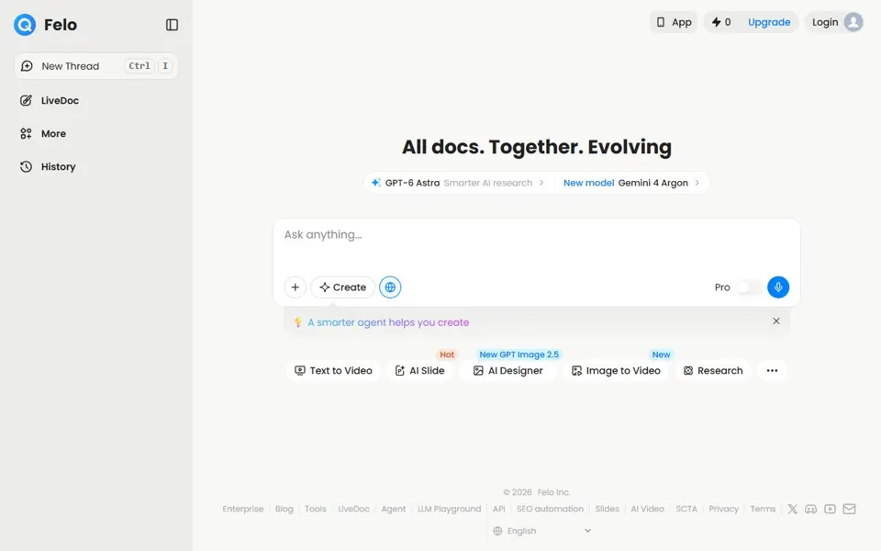The image size is (881, 551).
Task: Open Tools footer link
Action: click(315, 509)
